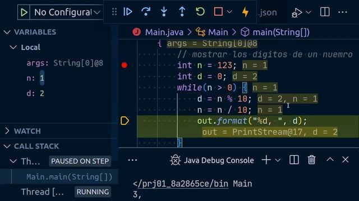Screen dimensions: 359x201
Task: Click the Java file icon in breadcrumb
Action: coord(137,32)
